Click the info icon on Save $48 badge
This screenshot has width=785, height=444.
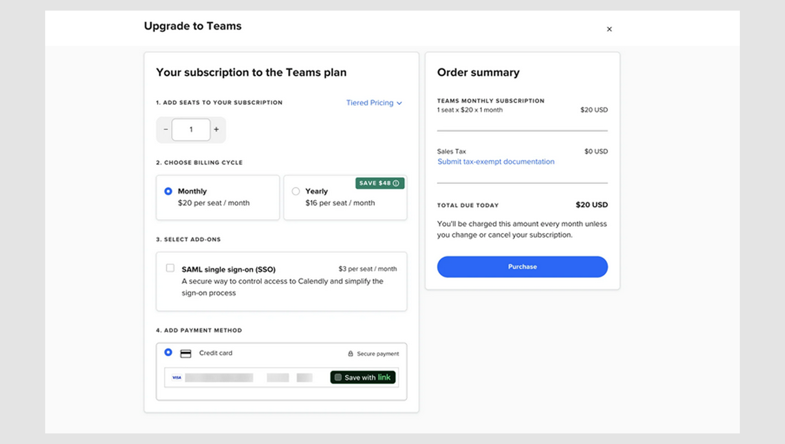click(x=396, y=183)
